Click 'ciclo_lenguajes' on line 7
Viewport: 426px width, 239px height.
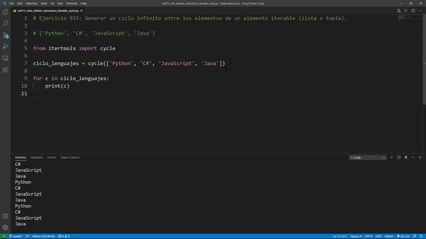(x=56, y=64)
